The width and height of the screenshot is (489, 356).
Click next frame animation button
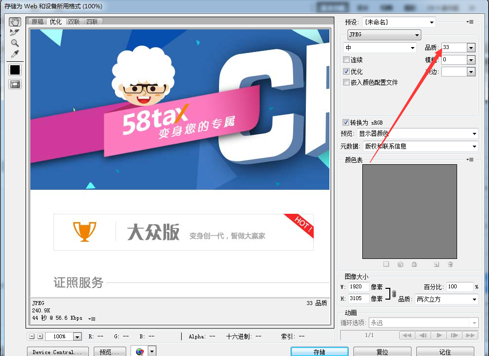[454, 335]
